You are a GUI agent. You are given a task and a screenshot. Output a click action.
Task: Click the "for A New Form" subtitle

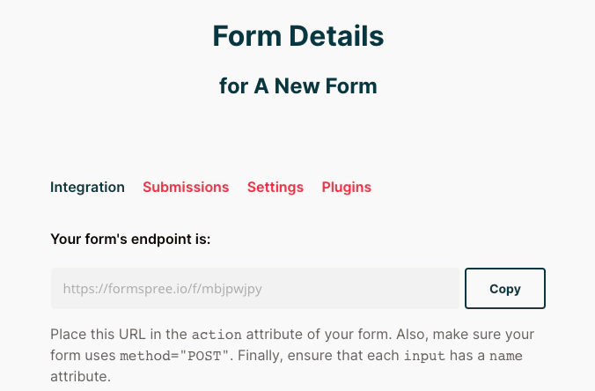pos(297,86)
